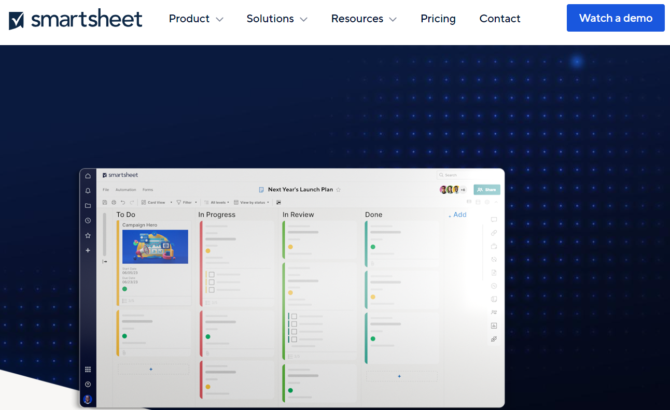Open the Card View dropdown

(x=157, y=202)
